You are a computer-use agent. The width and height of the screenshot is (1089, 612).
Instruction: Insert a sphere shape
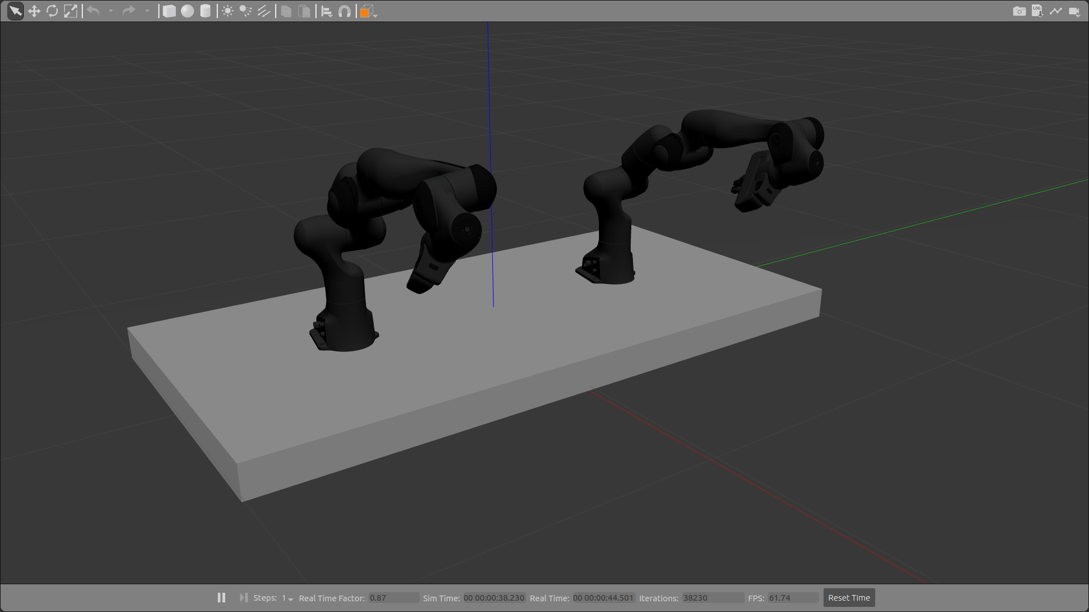tap(187, 11)
